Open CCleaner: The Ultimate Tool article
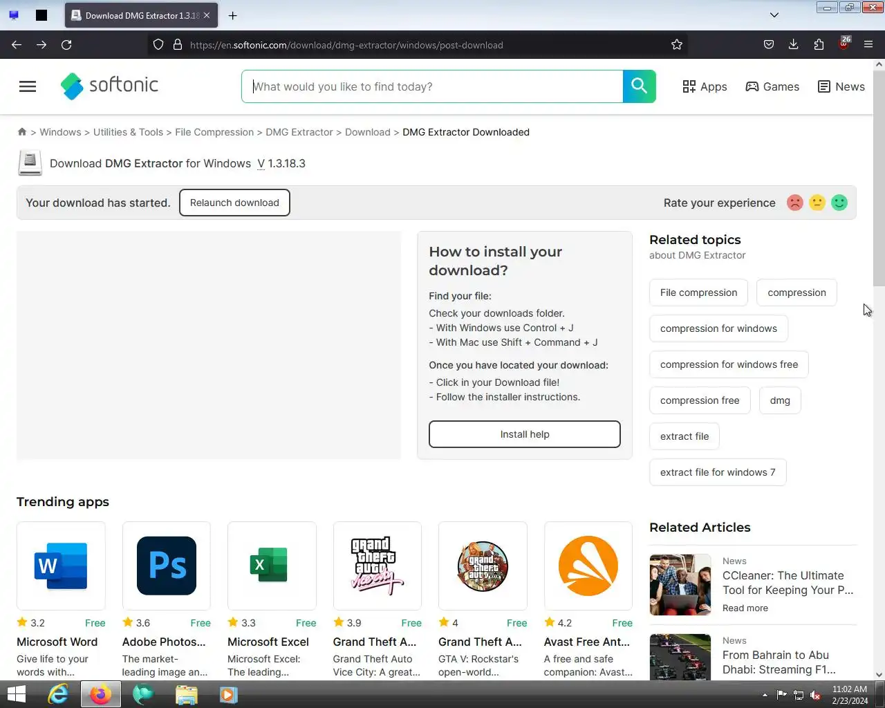 (x=788, y=583)
